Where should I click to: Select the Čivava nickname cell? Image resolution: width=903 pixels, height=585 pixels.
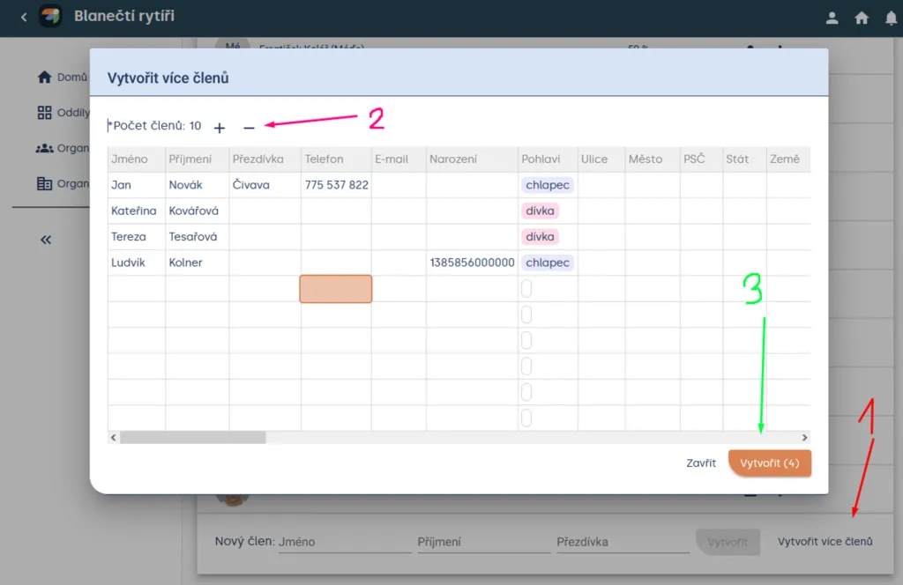[265, 185]
